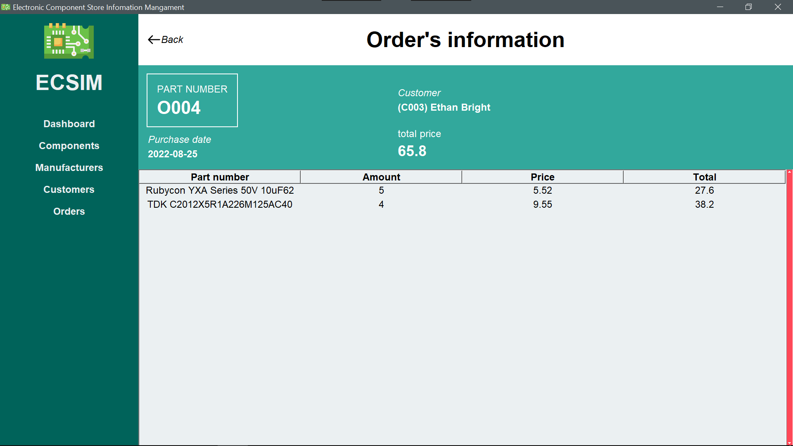Click the O004 part number box
Viewport: 793px width, 446px height.
192,100
